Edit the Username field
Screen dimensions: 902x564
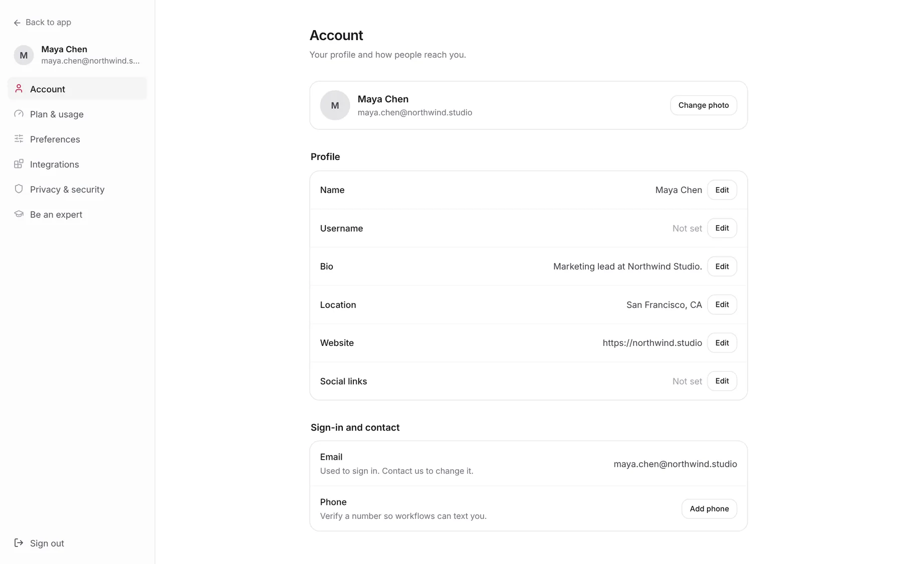pyautogui.click(x=722, y=228)
